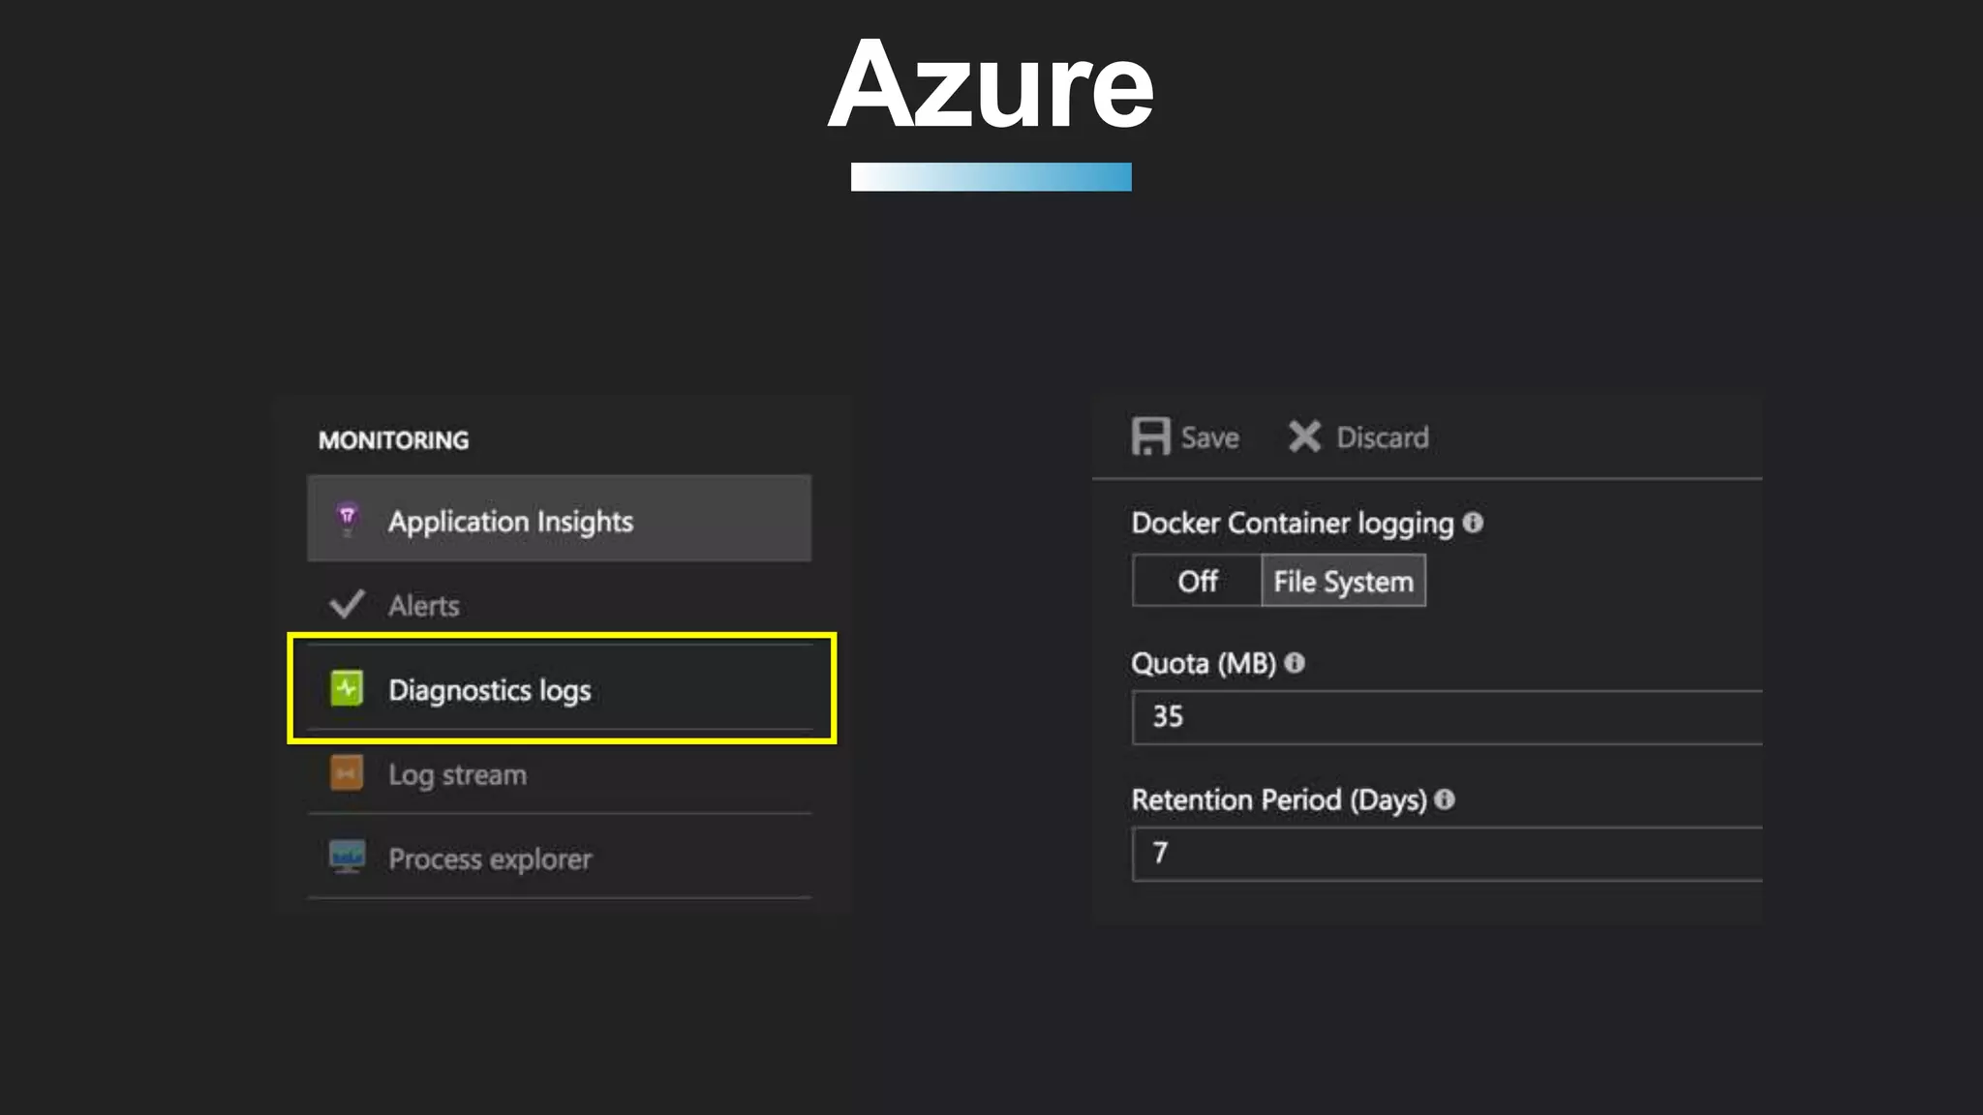Select Diagnostics logs in Monitoring menu

[490, 690]
